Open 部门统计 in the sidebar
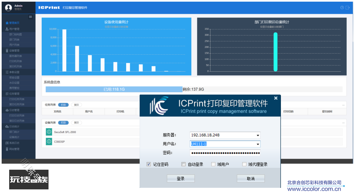354x193 pixels. pyautogui.click(x=14, y=132)
